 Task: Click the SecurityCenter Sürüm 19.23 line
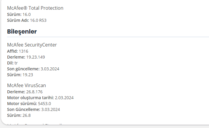pyautogui.click(x=20, y=75)
